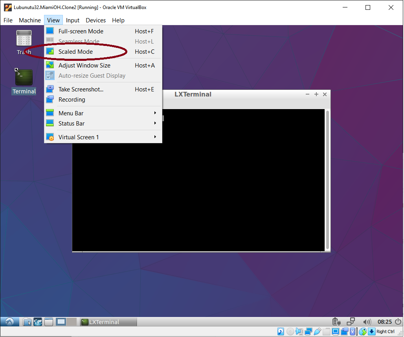Click the optical drive status icon
Viewport: 404px width, 337px height.
(290, 332)
